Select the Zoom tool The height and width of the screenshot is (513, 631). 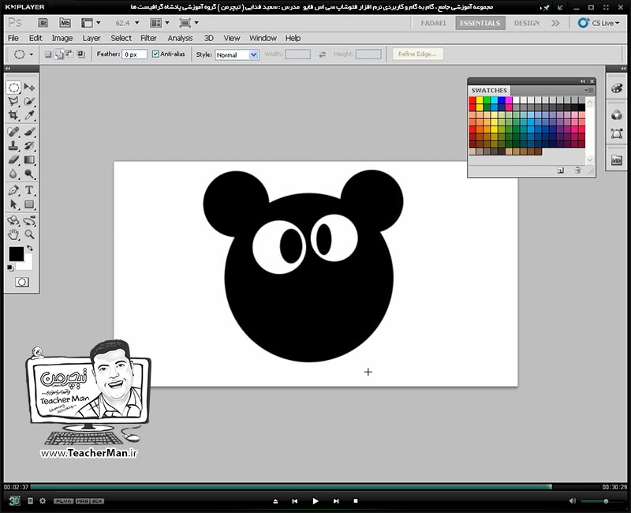point(29,234)
